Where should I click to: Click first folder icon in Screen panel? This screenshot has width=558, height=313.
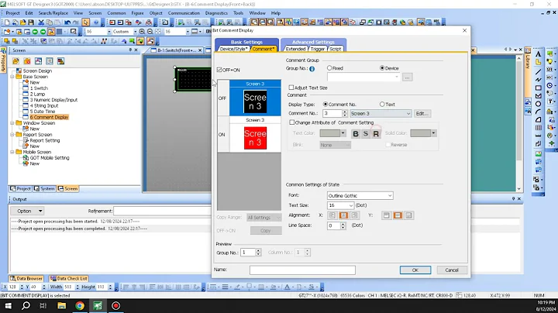click(x=15, y=61)
